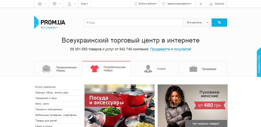The height and width of the screenshot is (127, 261).
Task: Click into the Я ищу search field
Action: pos(134,23)
